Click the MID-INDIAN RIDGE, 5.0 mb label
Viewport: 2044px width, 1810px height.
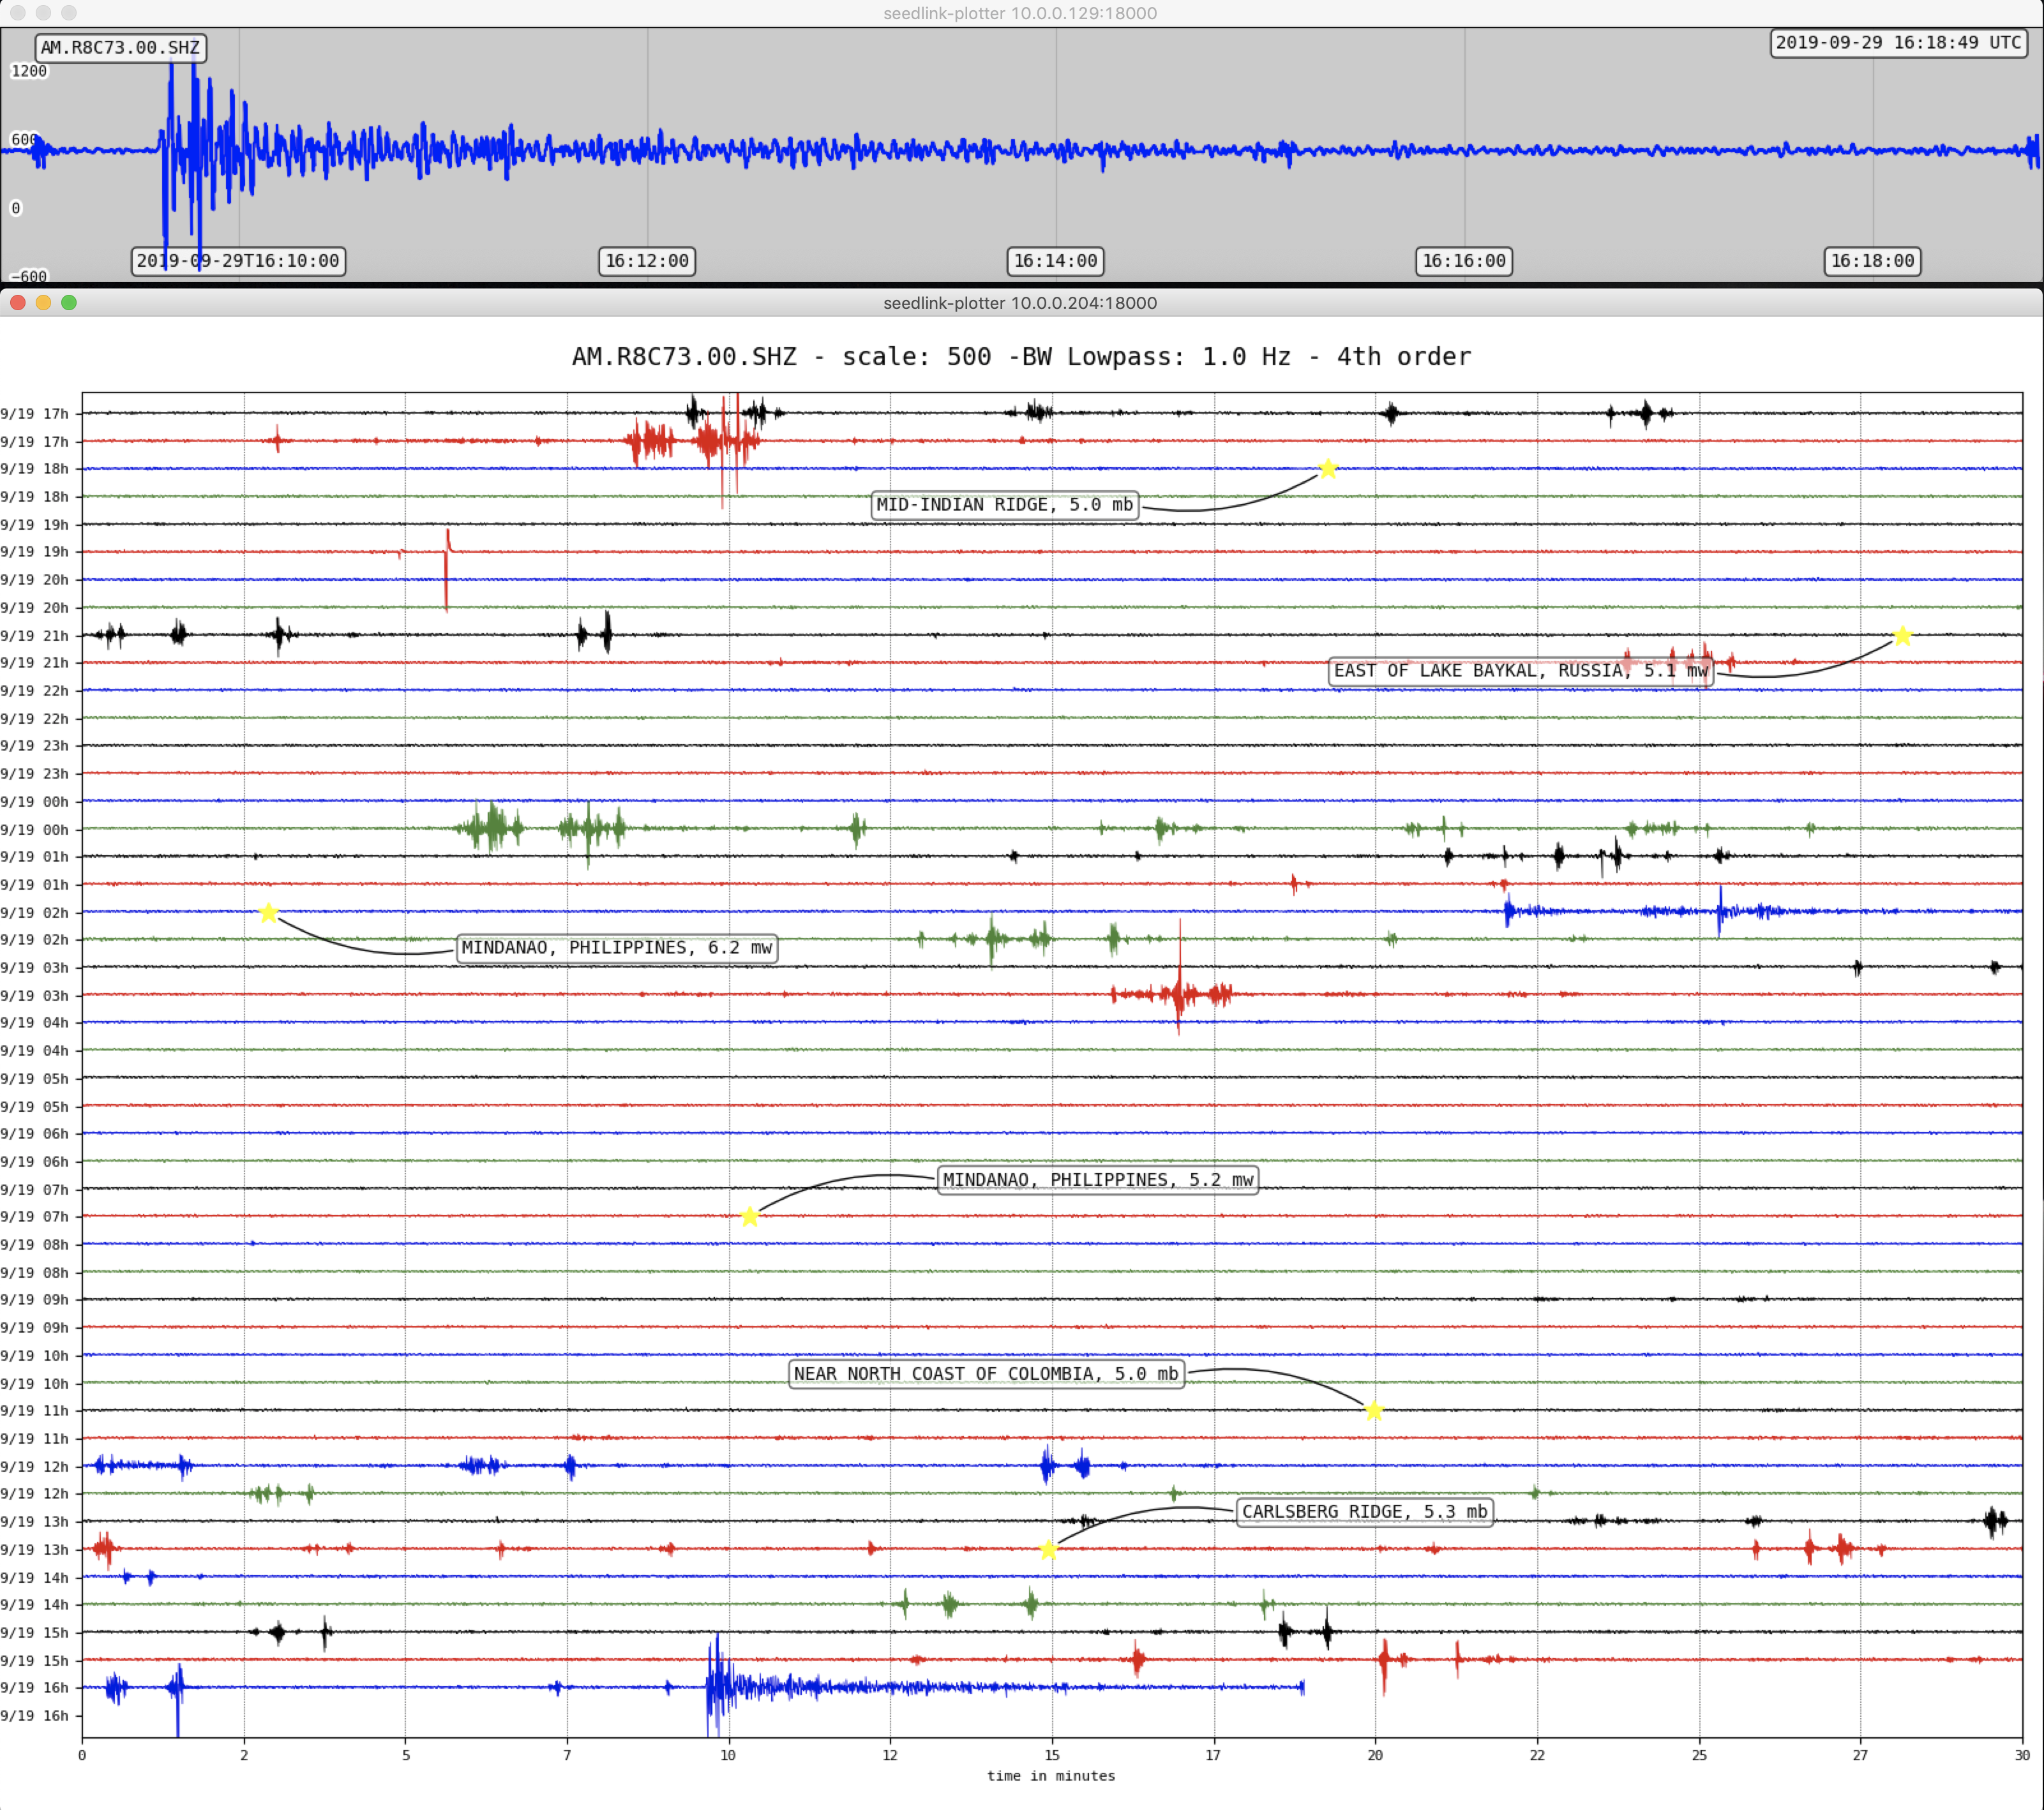click(x=1005, y=505)
